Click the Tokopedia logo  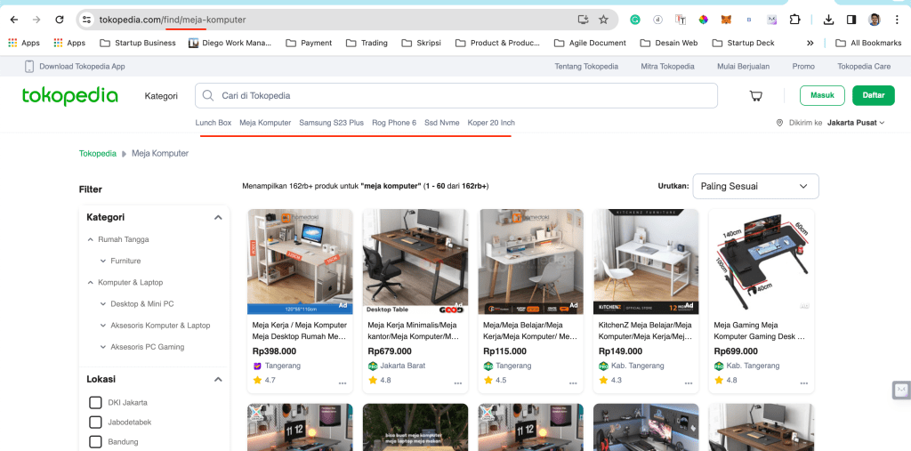(x=69, y=96)
